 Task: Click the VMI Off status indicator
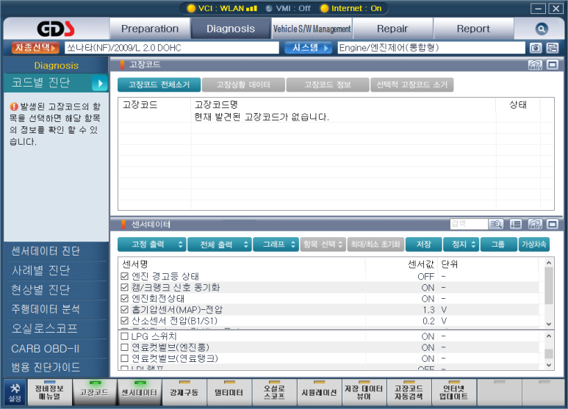click(288, 8)
